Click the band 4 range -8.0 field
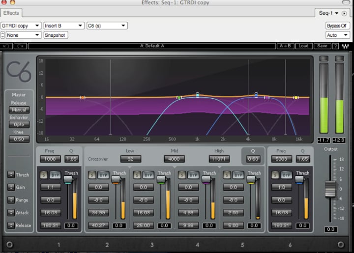 (x=188, y=200)
